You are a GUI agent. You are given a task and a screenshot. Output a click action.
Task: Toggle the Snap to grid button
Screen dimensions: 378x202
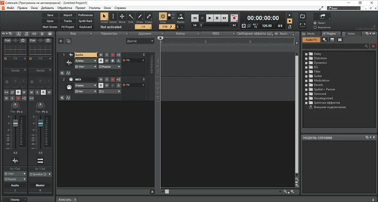[x=163, y=16]
